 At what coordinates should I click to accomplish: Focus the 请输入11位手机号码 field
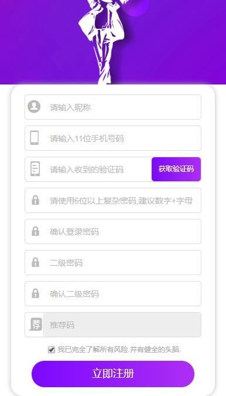click(113, 138)
